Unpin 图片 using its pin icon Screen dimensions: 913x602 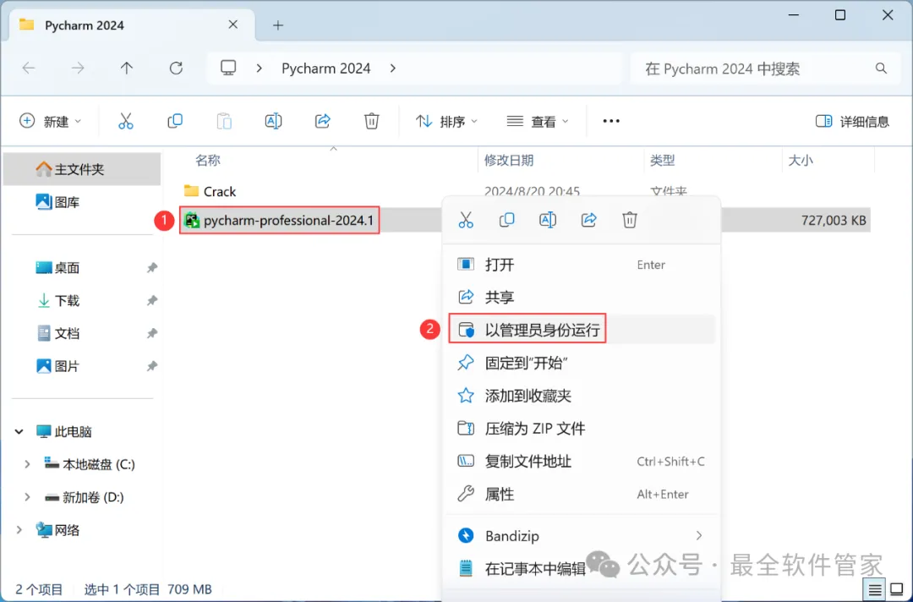coord(152,366)
